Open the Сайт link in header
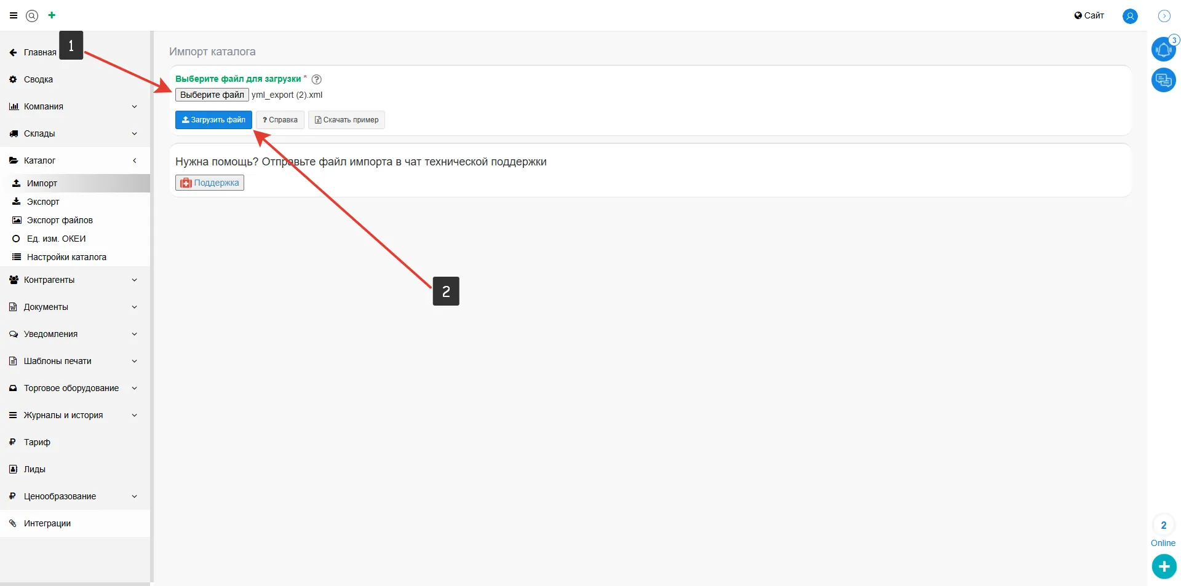Image resolution: width=1181 pixels, height=586 pixels. click(x=1089, y=15)
